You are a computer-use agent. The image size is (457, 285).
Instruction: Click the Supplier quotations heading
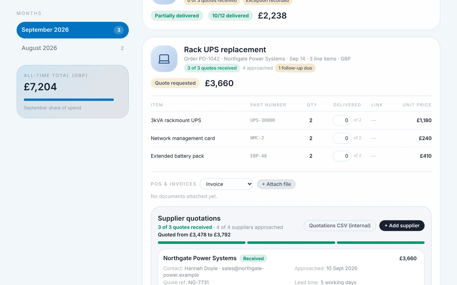coord(189,218)
